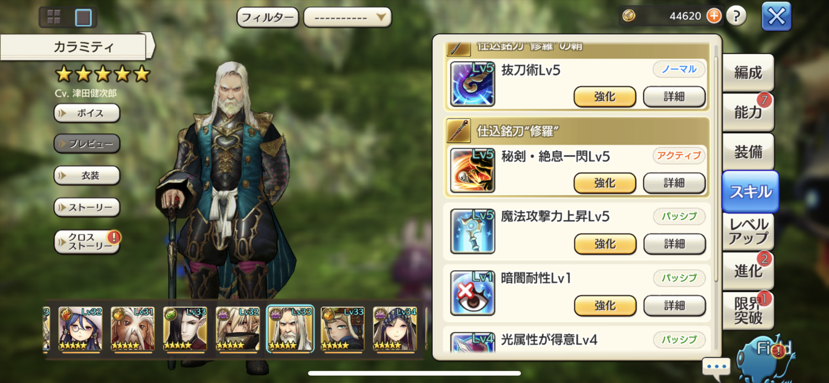Open help question mark icon
Viewport: 829px width, 383px height.
pos(736,16)
